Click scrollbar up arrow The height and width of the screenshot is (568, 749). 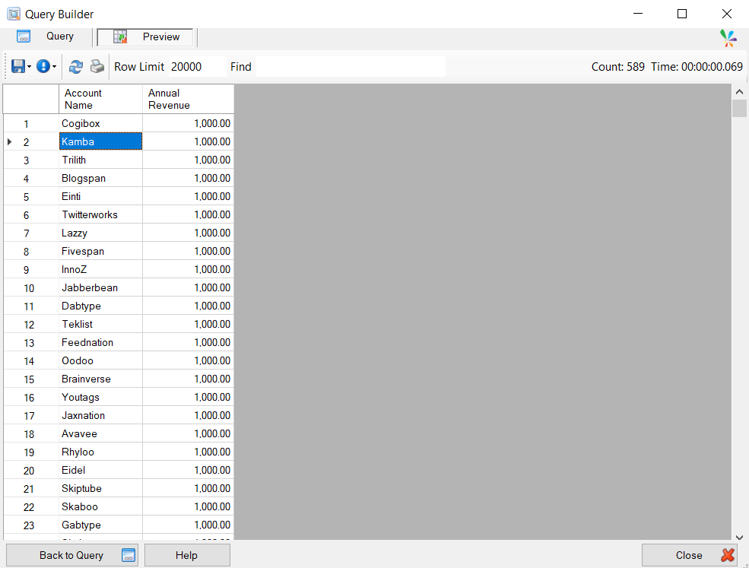point(739,92)
